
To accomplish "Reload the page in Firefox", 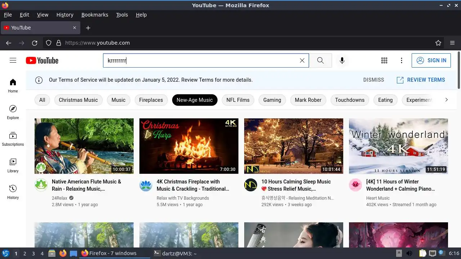I will click(35, 43).
